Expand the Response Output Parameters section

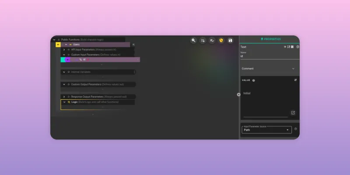(x=64, y=96)
